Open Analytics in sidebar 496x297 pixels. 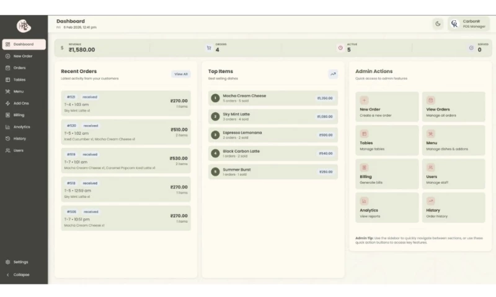(x=24, y=127)
